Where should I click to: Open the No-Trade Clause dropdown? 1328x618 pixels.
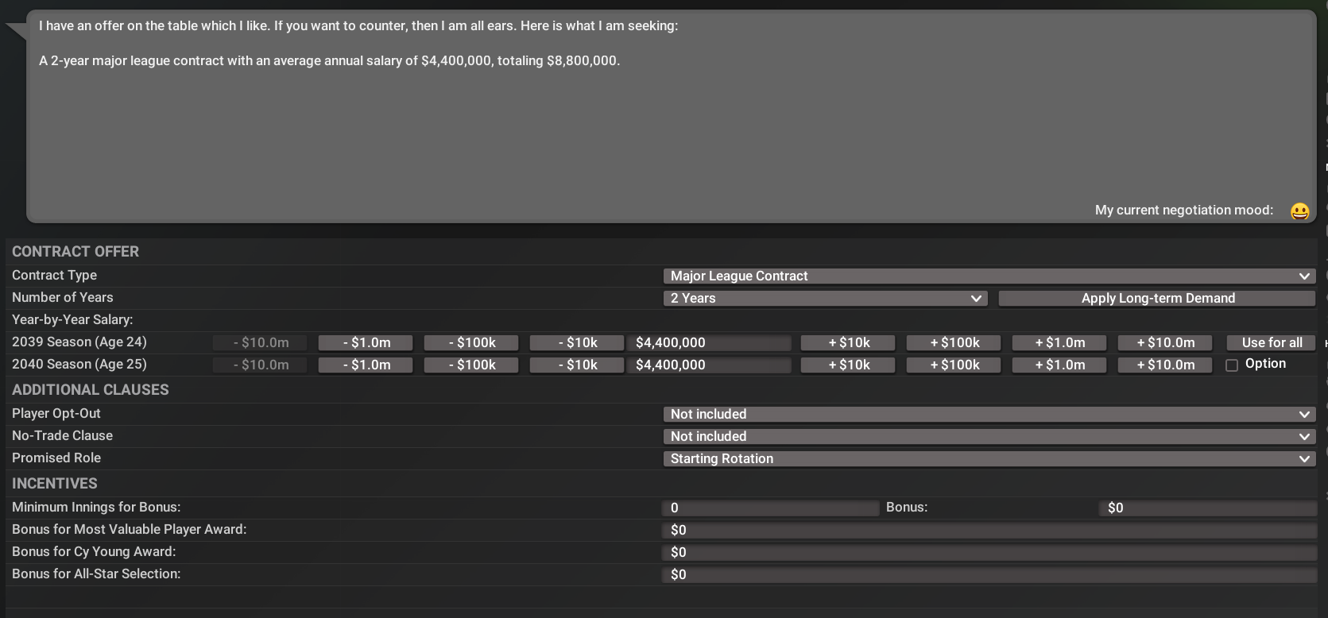coord(989,436)
